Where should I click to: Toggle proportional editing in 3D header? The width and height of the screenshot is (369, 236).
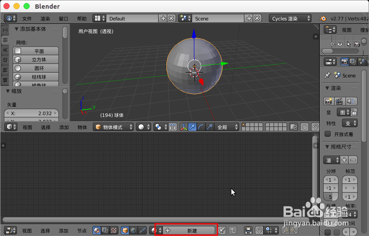[304, 127]
